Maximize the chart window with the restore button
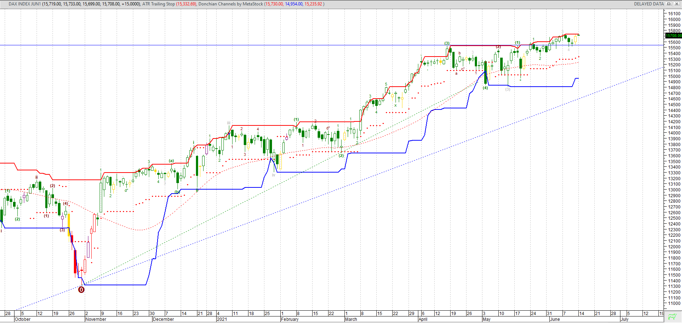682x323 pixels. point(669,4)
